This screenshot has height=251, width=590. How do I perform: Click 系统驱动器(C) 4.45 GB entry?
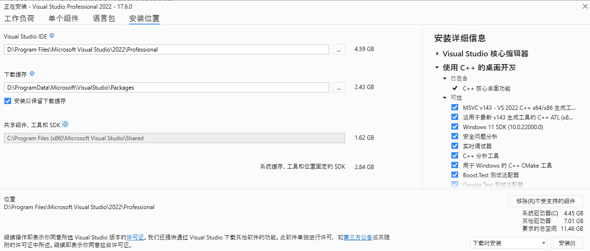click(552, 213)
